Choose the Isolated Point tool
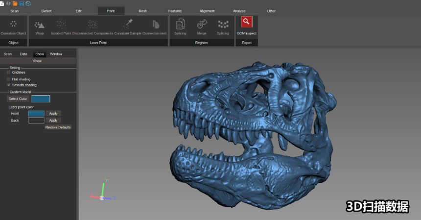The width and height of the screenshot is (421, 220). coord(61,27)
